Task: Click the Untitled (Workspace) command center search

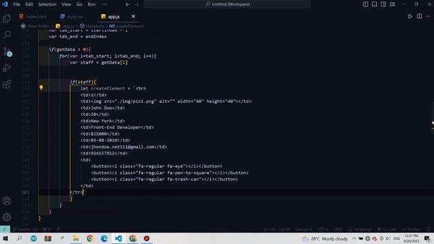Action: click(227, 4)
